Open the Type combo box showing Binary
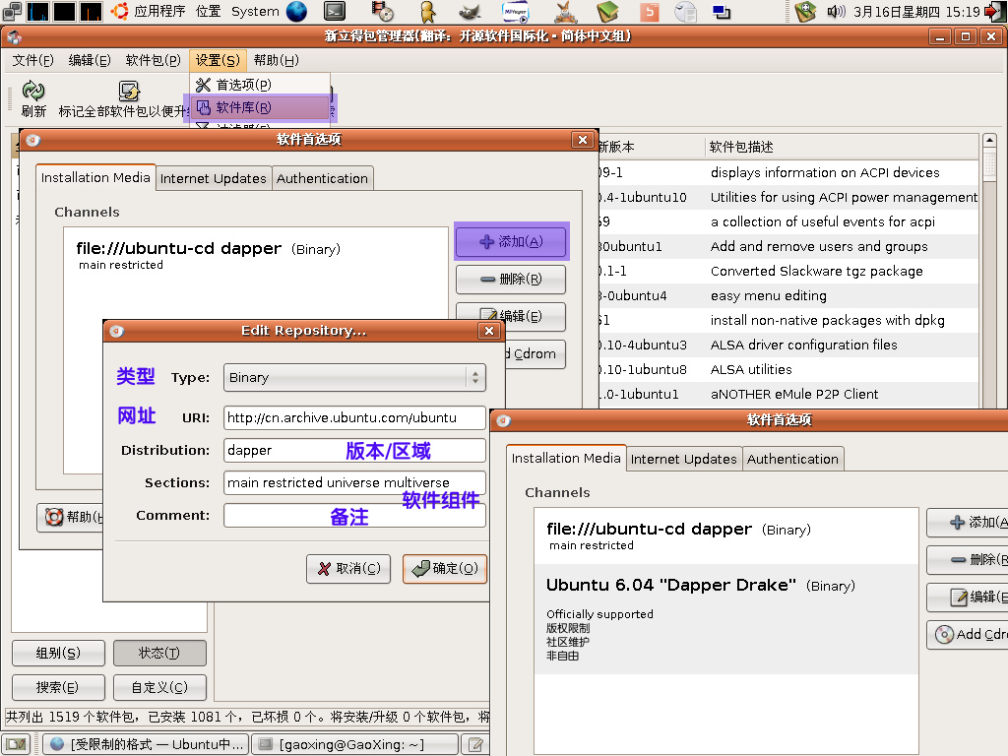Viewport: 1008px width, 756px height. [354, 377]
